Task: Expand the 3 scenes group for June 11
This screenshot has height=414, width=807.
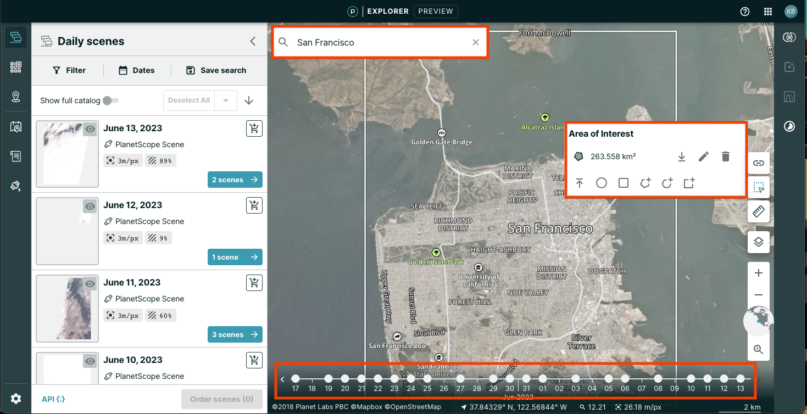Action: point(235,334)
